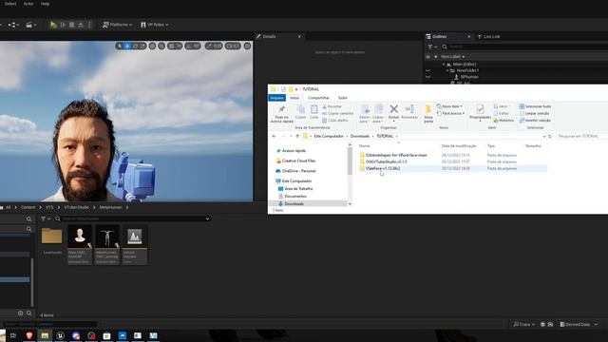Open the Compartilhar ribbon tab

pos(319,98)
